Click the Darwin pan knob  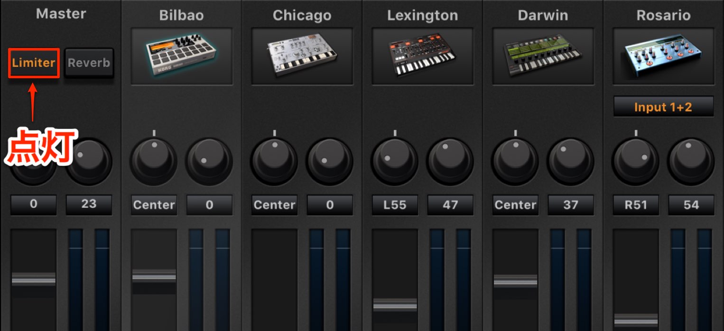[515, 161]
